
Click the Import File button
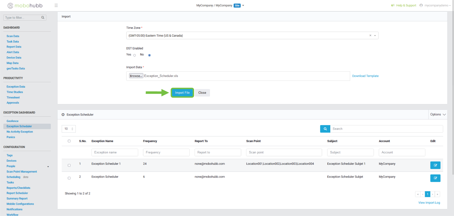point(182,93)
